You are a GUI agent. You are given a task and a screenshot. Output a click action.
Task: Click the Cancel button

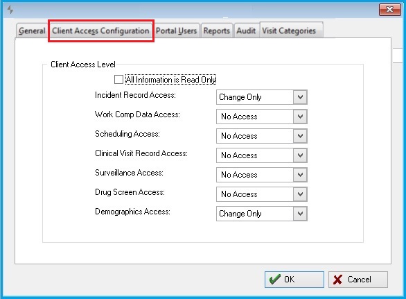(x=358, y=280)
